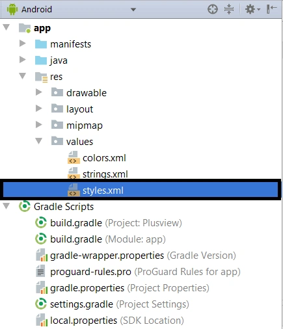Expand the java folder arrow
Image resolution: width=283 pixels, height=329 pixels.
point(22,60)
